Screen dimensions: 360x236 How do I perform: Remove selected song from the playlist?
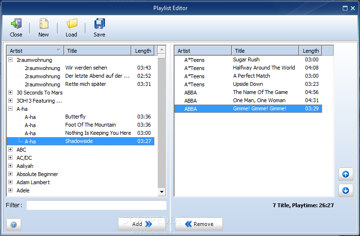[199, 224]
